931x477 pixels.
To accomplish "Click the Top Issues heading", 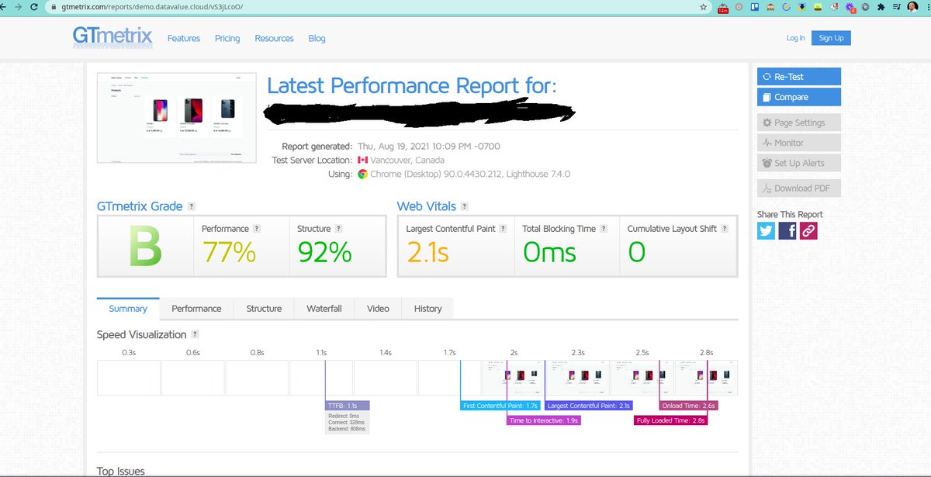I will click(120, 471).
